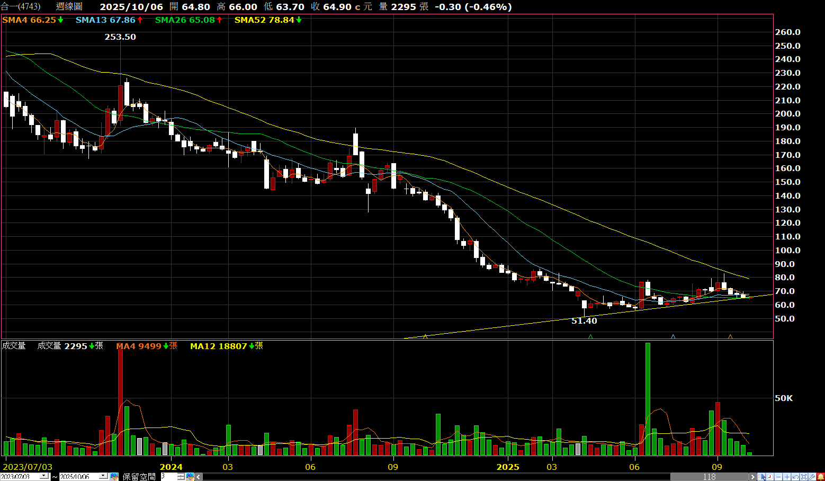Click the high price 66.00 in header
Image resolution: width=825 pixels, height=481 pixels.
coord(243,7)
